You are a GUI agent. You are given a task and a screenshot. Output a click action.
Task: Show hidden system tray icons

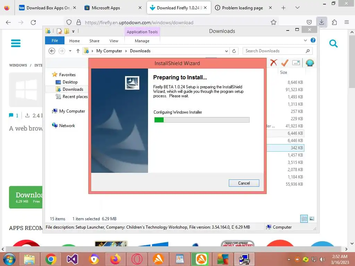coord(289,259)
